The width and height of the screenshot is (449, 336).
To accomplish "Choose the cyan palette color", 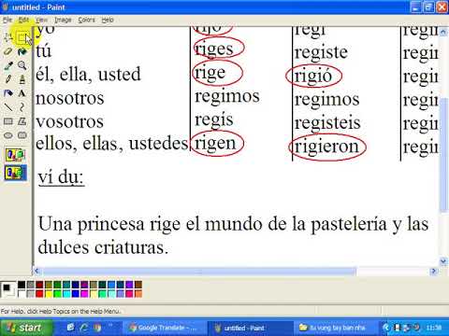I will click(x=66, y=293).
